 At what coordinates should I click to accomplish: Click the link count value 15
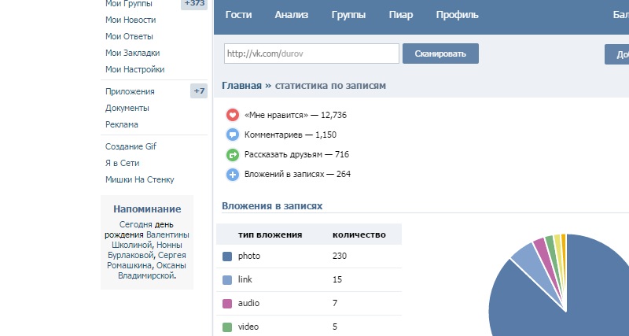[x=337, y=279]
